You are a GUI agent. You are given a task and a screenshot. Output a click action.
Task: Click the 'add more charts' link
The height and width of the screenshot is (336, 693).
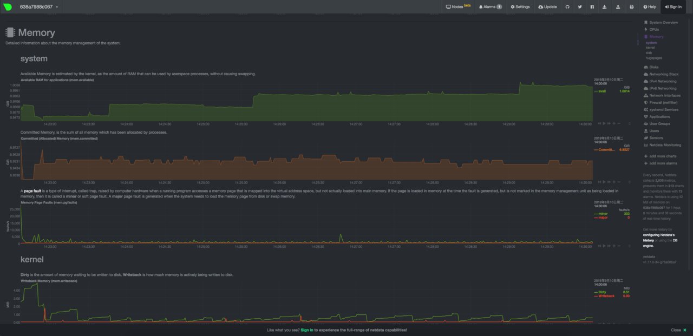(660, 156)
